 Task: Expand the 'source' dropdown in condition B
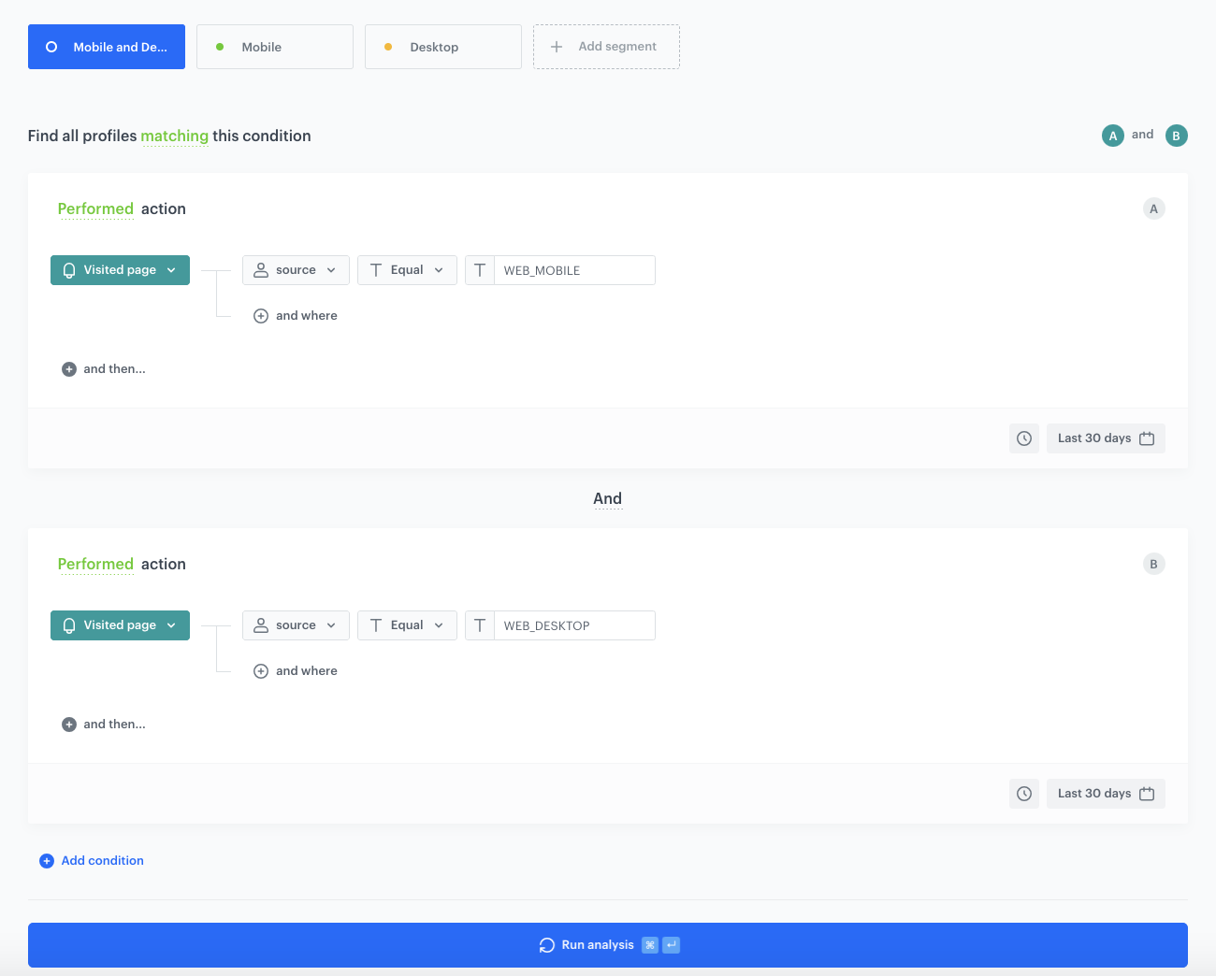[x=296, y=625]
